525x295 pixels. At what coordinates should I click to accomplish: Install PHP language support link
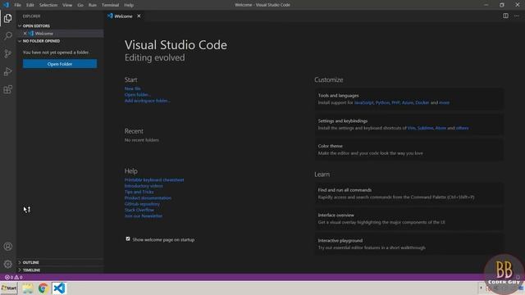coord(395,102)
